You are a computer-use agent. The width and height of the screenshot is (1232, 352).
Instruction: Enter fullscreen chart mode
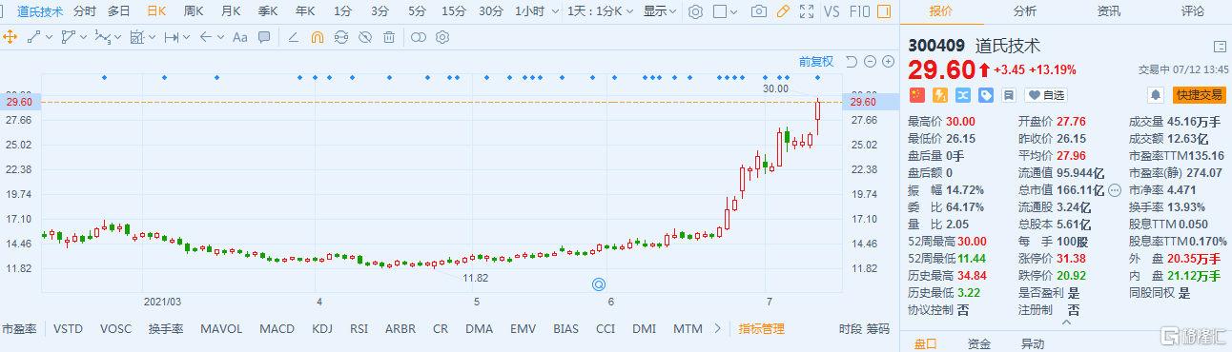pos(807,11)
